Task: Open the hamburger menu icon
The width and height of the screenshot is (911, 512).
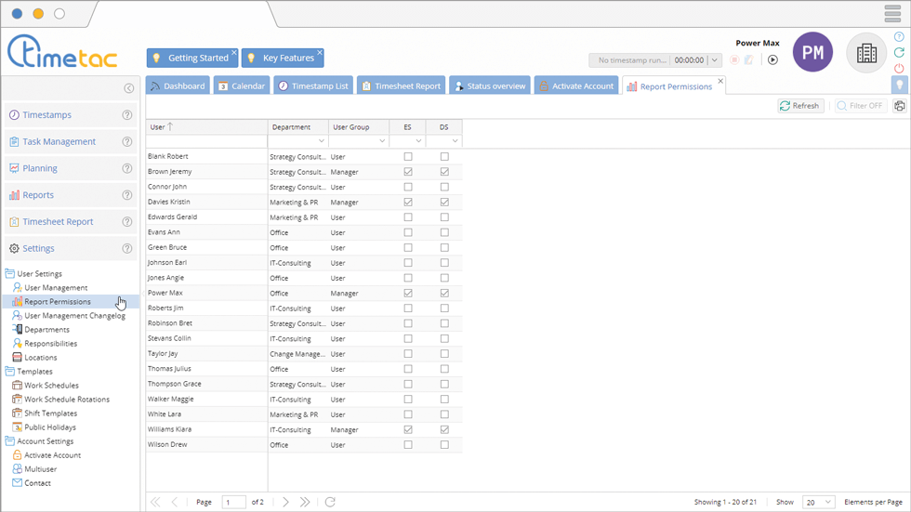Action: click(x=892, y=13)
